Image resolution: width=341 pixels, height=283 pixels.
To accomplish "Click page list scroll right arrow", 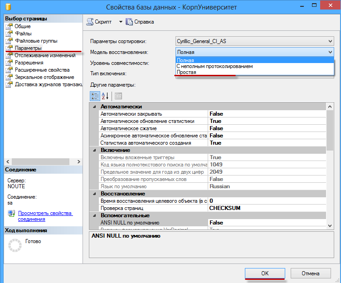I will [79, 161].
